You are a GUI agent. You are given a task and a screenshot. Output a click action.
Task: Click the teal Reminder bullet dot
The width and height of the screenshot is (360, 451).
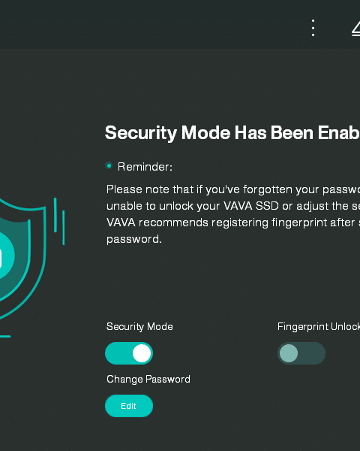point(109,166)
